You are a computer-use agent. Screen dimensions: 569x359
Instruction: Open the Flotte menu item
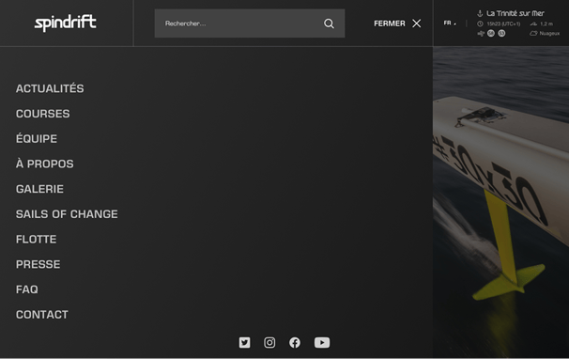[36, 239]
